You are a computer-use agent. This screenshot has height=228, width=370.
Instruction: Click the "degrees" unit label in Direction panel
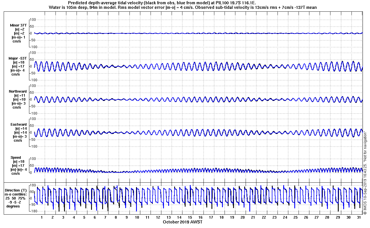coord(13,206)
